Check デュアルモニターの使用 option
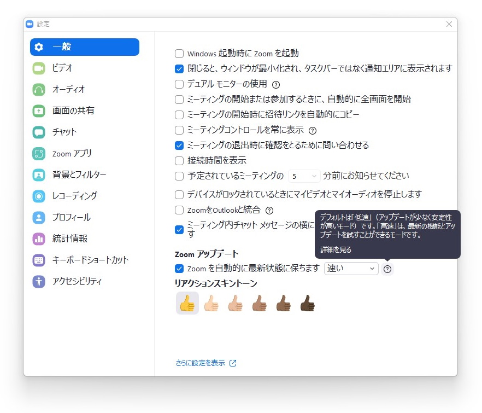 [179, 84]
